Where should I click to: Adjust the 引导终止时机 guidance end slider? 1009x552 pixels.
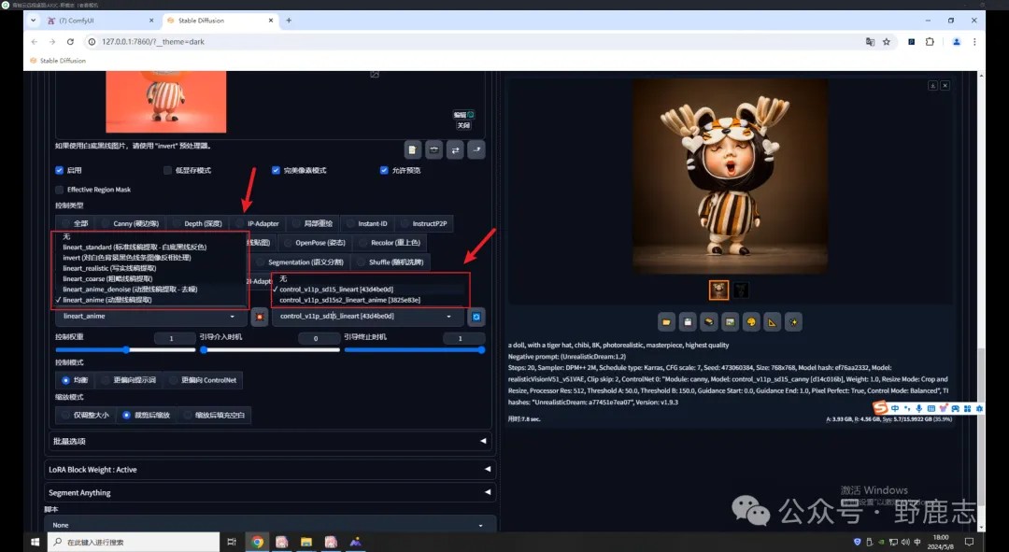point(415,350)
